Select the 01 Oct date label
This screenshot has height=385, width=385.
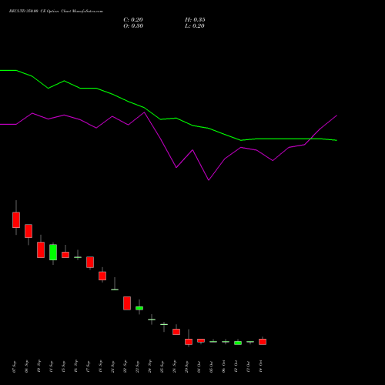point(199,367)
